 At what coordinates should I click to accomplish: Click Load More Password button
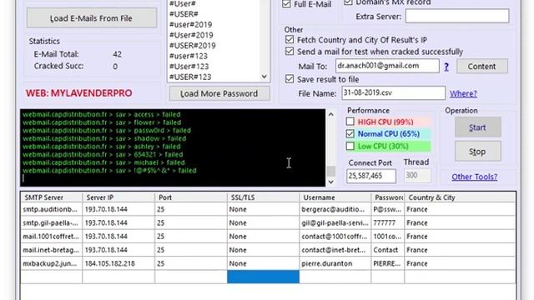(219, 93)
